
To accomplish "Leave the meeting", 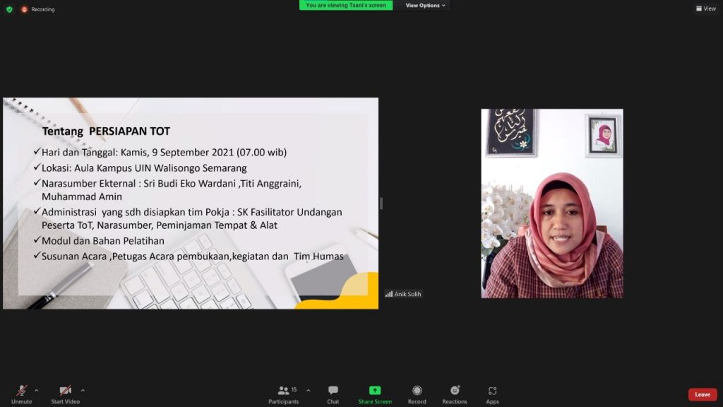I will (702, 394).
